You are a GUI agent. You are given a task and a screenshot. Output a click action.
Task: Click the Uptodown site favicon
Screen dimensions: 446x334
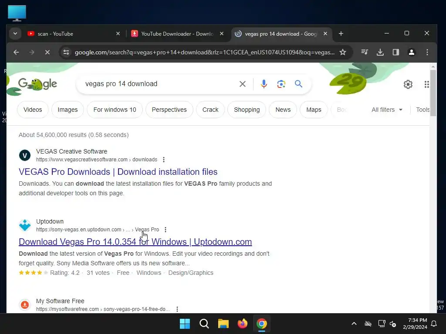click(x=25, y=225)
